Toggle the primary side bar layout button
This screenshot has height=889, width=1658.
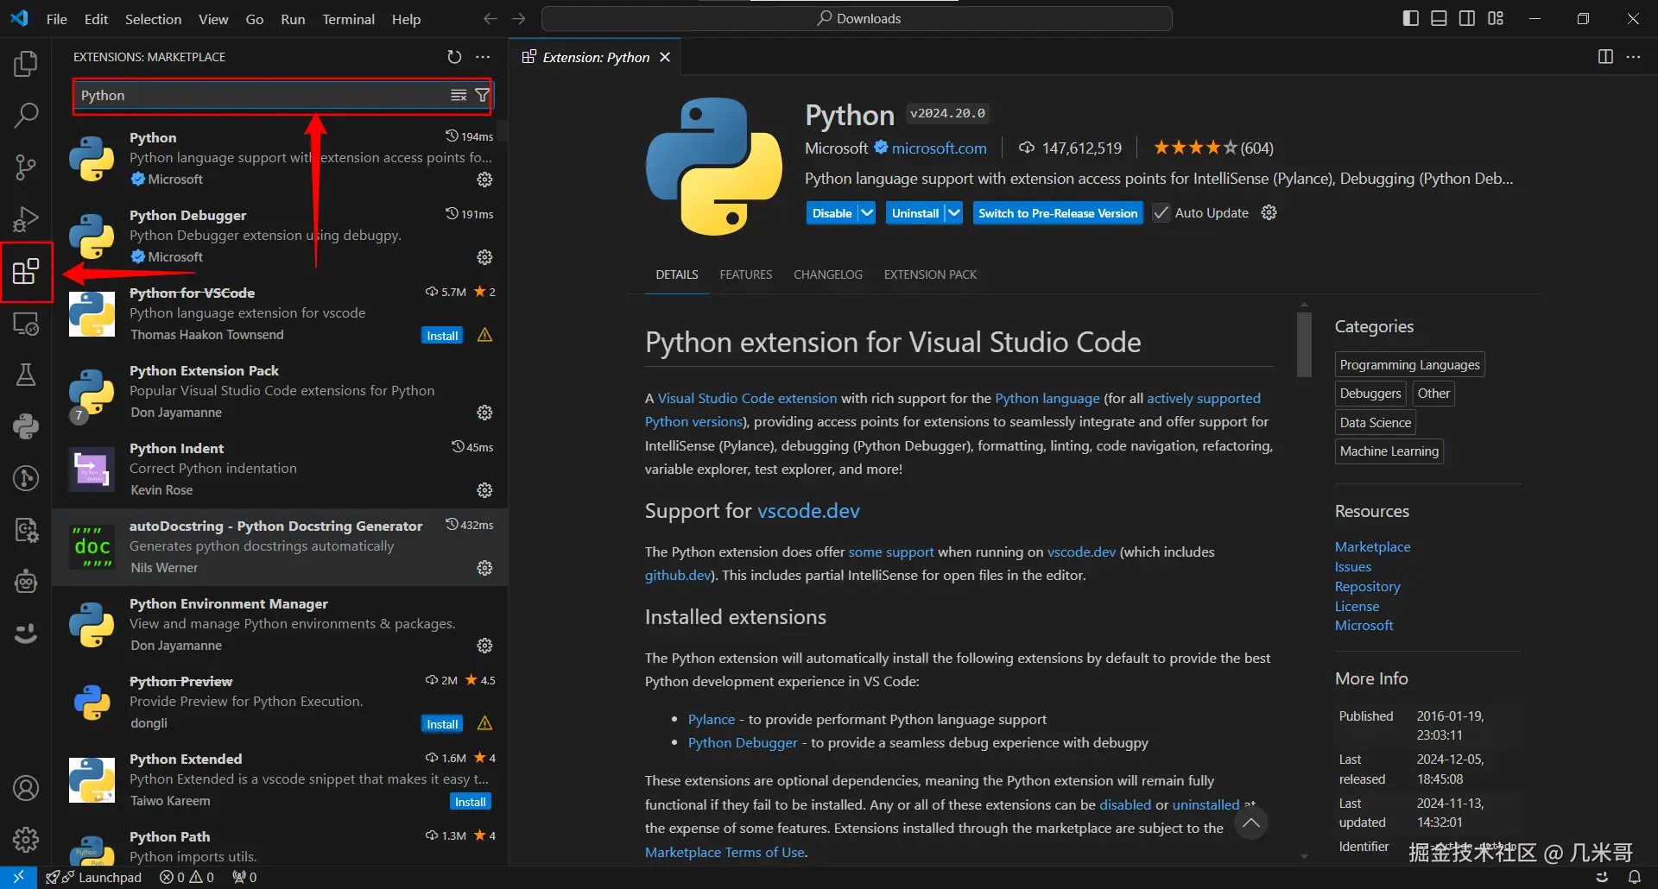pyautogui.click(x=1410, y=18)
